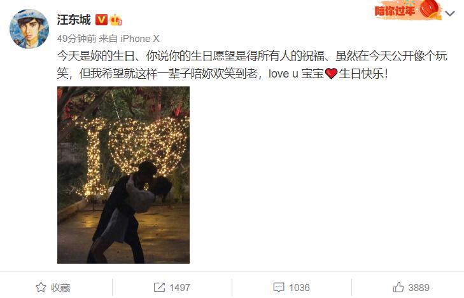Open the iPhone X source link

click(x=140, y=39)
